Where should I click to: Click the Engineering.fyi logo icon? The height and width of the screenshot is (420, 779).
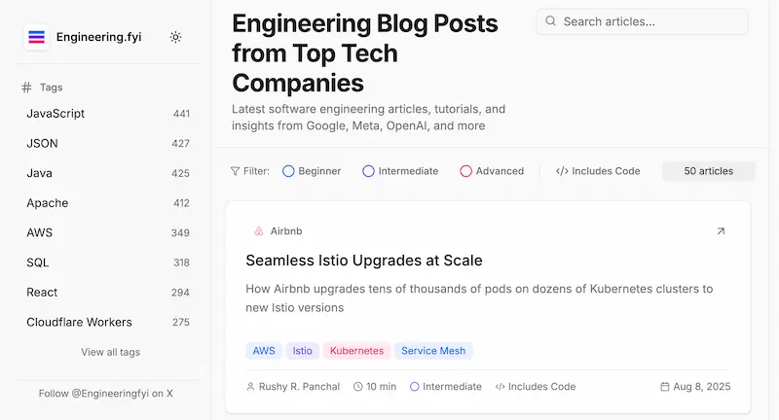click(x=36, y=37)
